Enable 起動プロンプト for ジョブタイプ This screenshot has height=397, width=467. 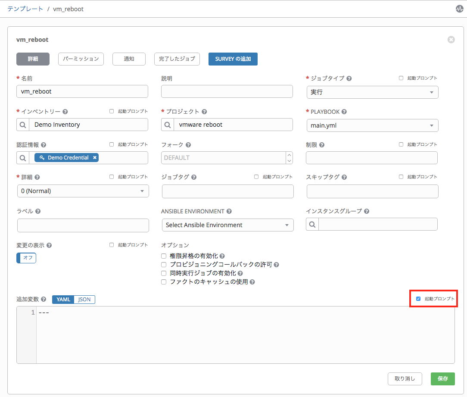[x=401, y=78]
